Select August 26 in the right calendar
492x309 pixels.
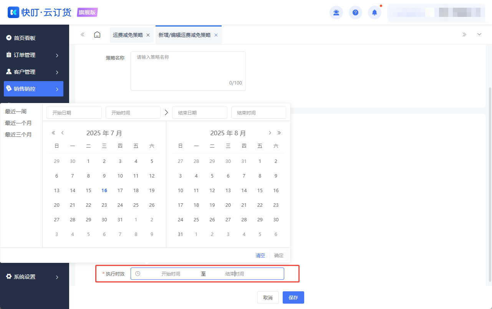(212, 220)
